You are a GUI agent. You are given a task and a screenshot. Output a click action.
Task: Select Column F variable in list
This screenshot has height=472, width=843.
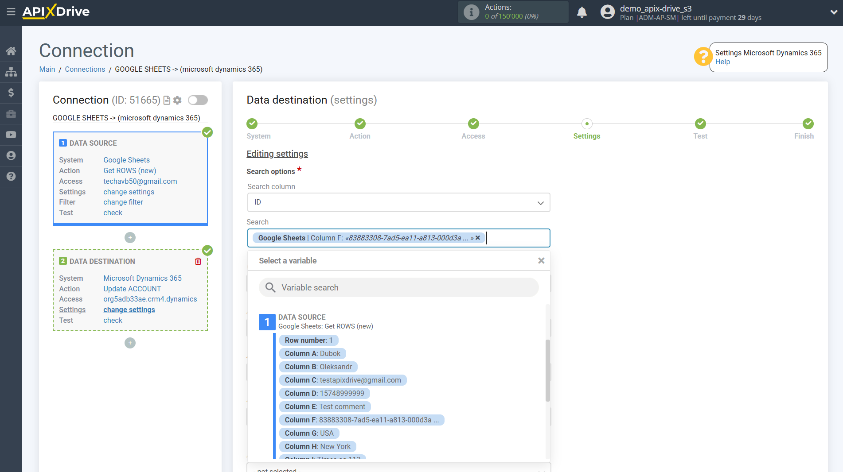click(362, 420)
